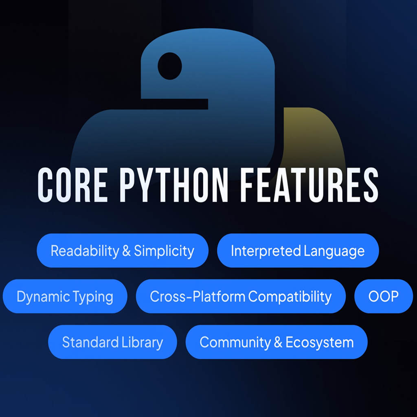Click the Cross-Platform Compatibility pill
417x417 pixels.
241,296
